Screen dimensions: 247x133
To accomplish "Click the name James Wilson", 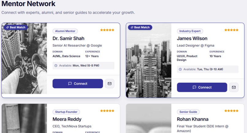I will click(192, 38).
